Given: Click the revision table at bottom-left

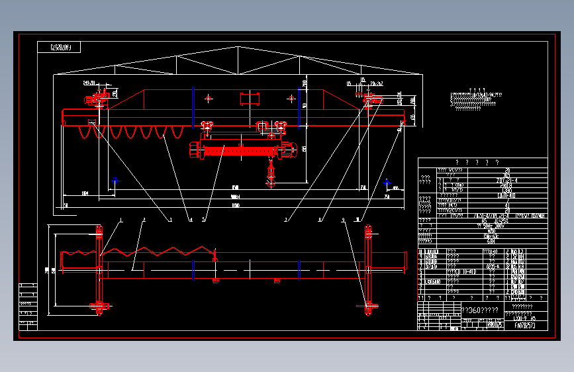Looking at the screenshot, I should coord(28,307).
